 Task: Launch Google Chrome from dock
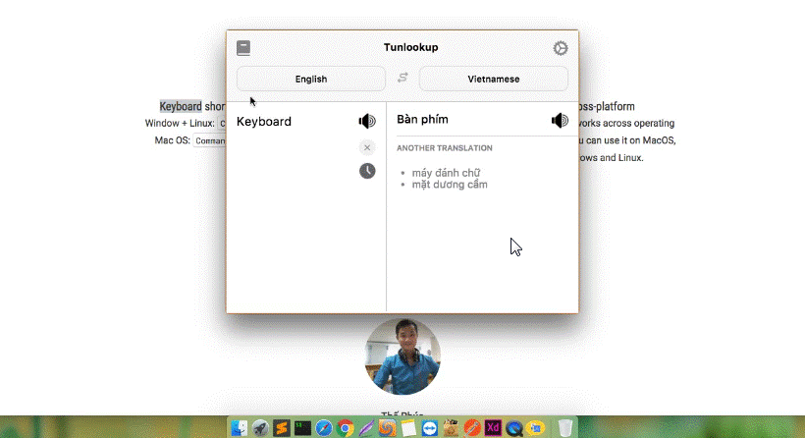click(345, 428)
